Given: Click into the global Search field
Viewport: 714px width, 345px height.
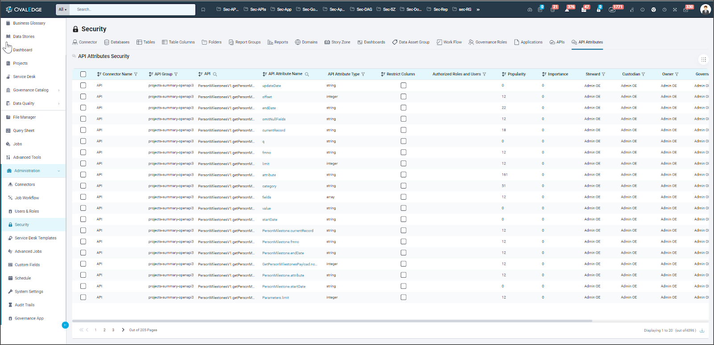Looking at the screenshot, I should click(133, 9).
